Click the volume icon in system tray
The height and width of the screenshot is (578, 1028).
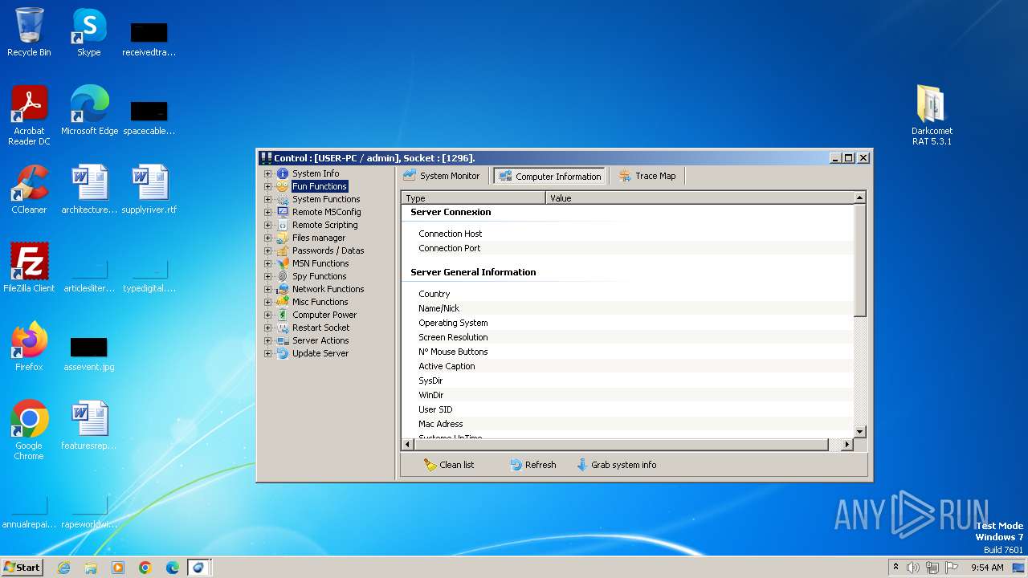[x=913, y=568]
